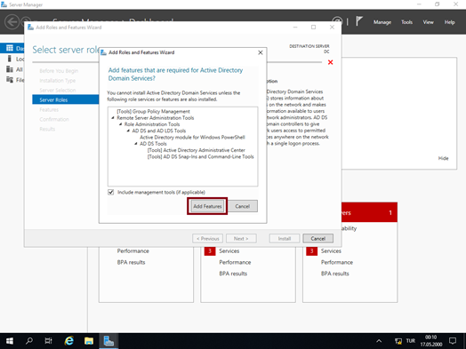This screenshot has height=349, width=466.
Task: Select Installation Type wizard step
Action: click(57, 81)
